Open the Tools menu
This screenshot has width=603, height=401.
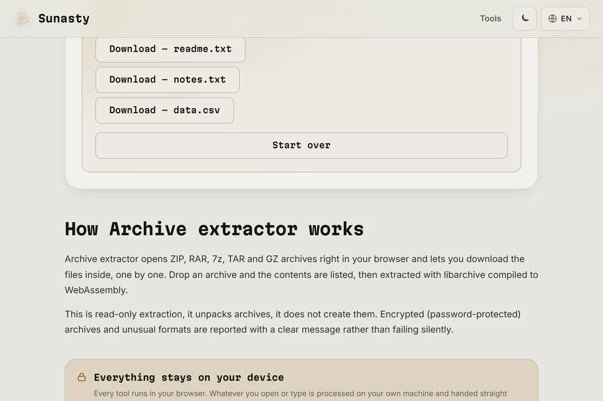tap(490, 19)
